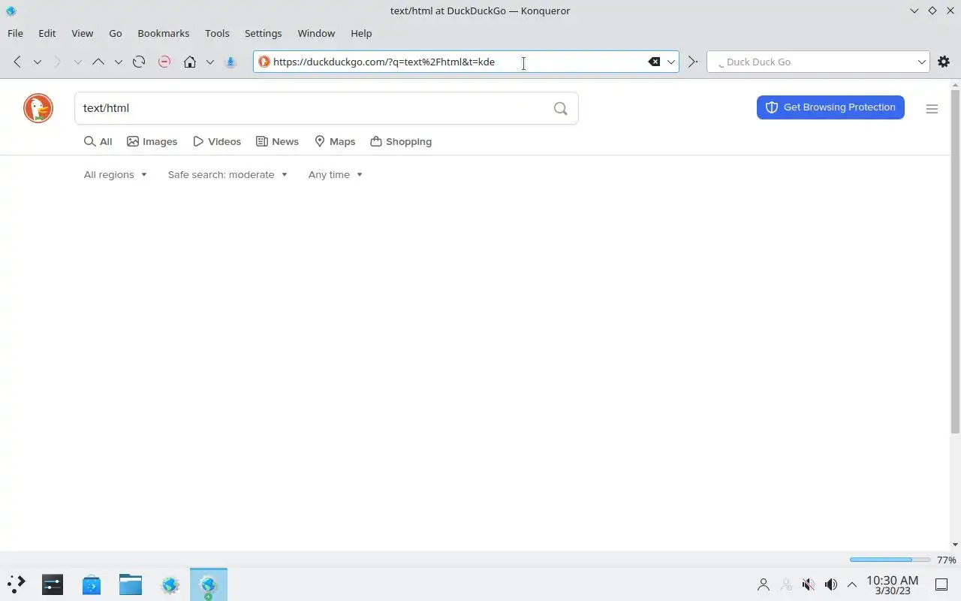Switch to Maps results tab
961x601 pixels.
pos(335,141)
